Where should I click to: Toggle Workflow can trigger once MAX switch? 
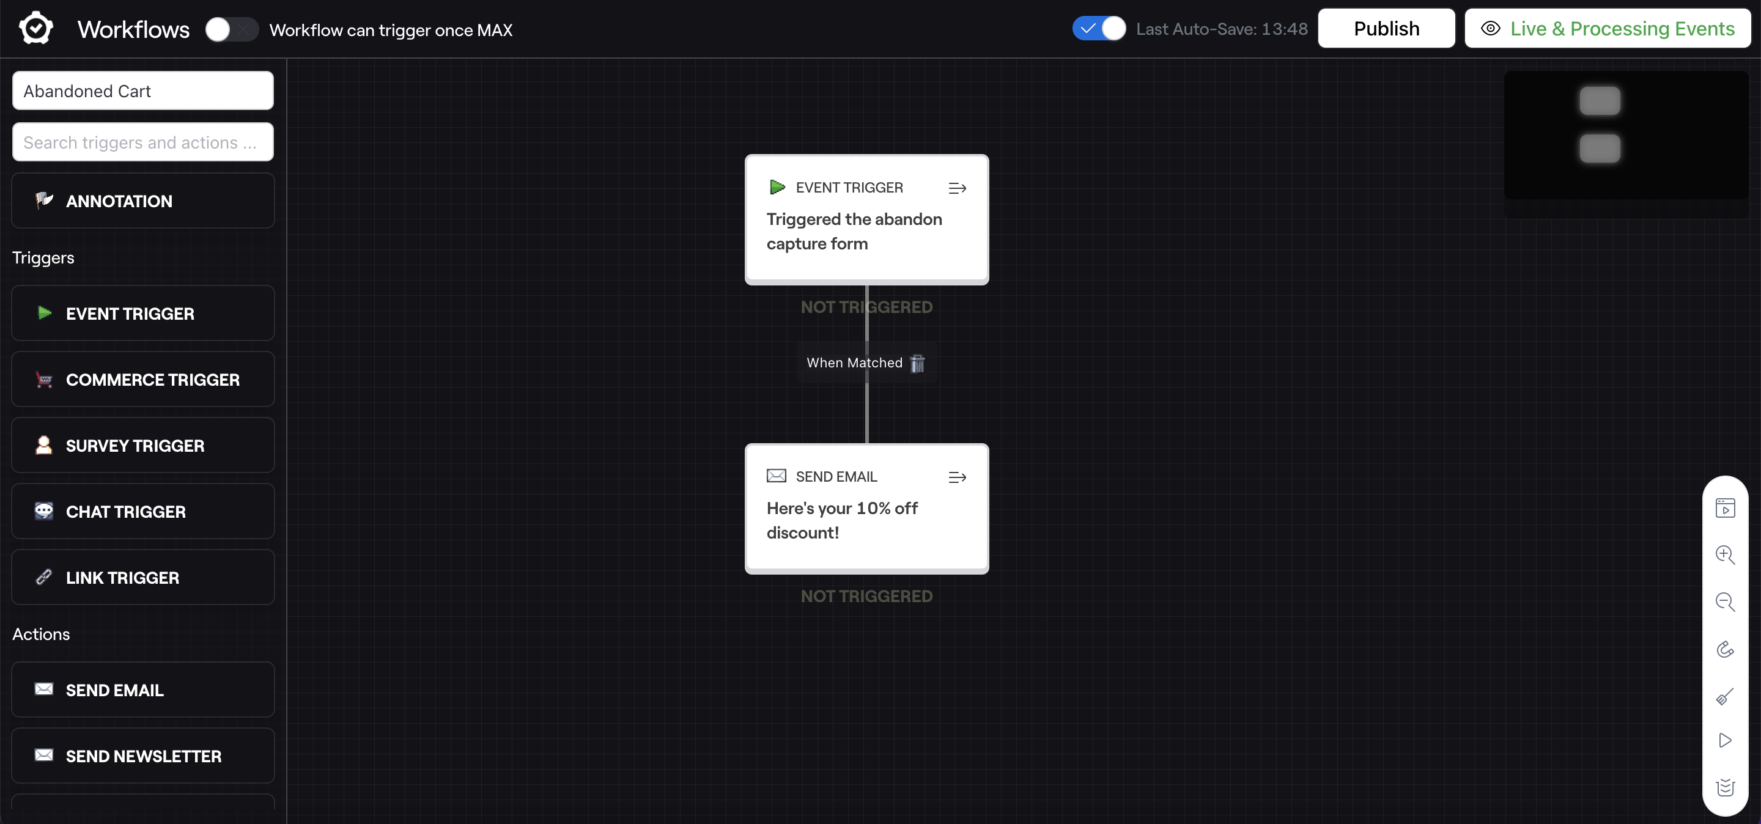click(231, 29)
